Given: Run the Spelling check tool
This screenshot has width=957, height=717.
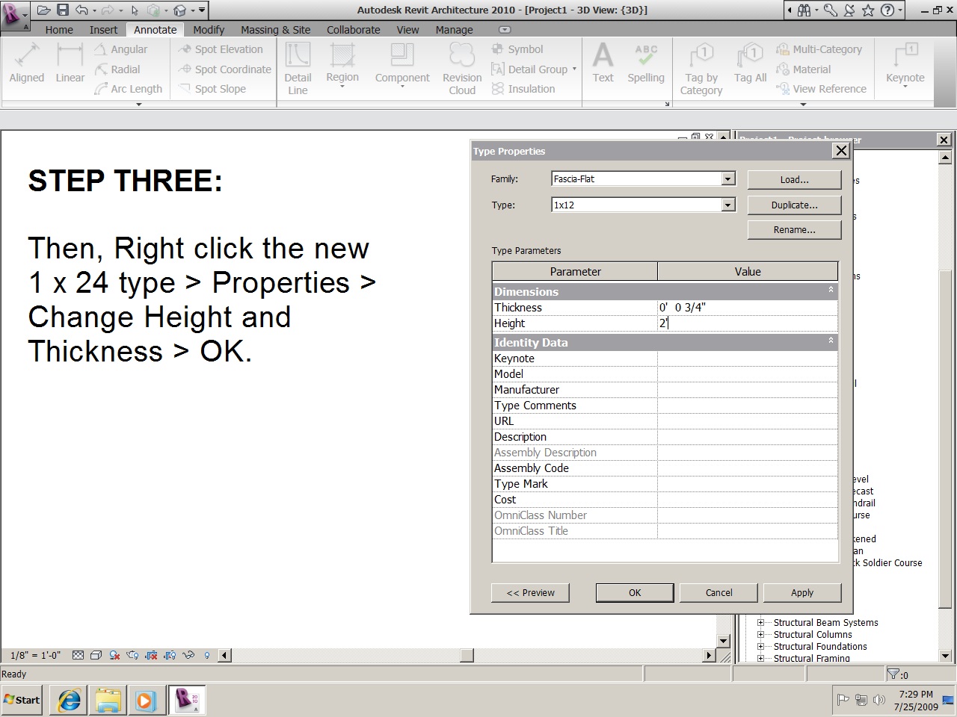Looking at the screenshot, I should (646, 63).
